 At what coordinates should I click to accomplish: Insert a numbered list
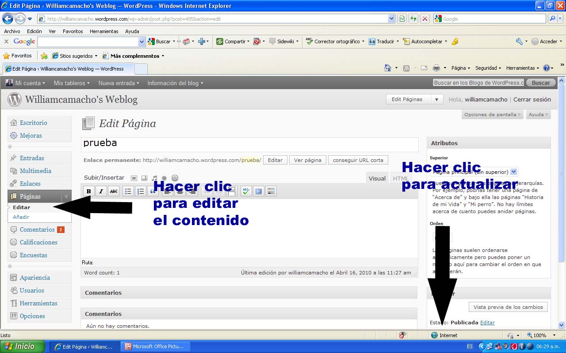pyautogui.click(x=140, y=191)
